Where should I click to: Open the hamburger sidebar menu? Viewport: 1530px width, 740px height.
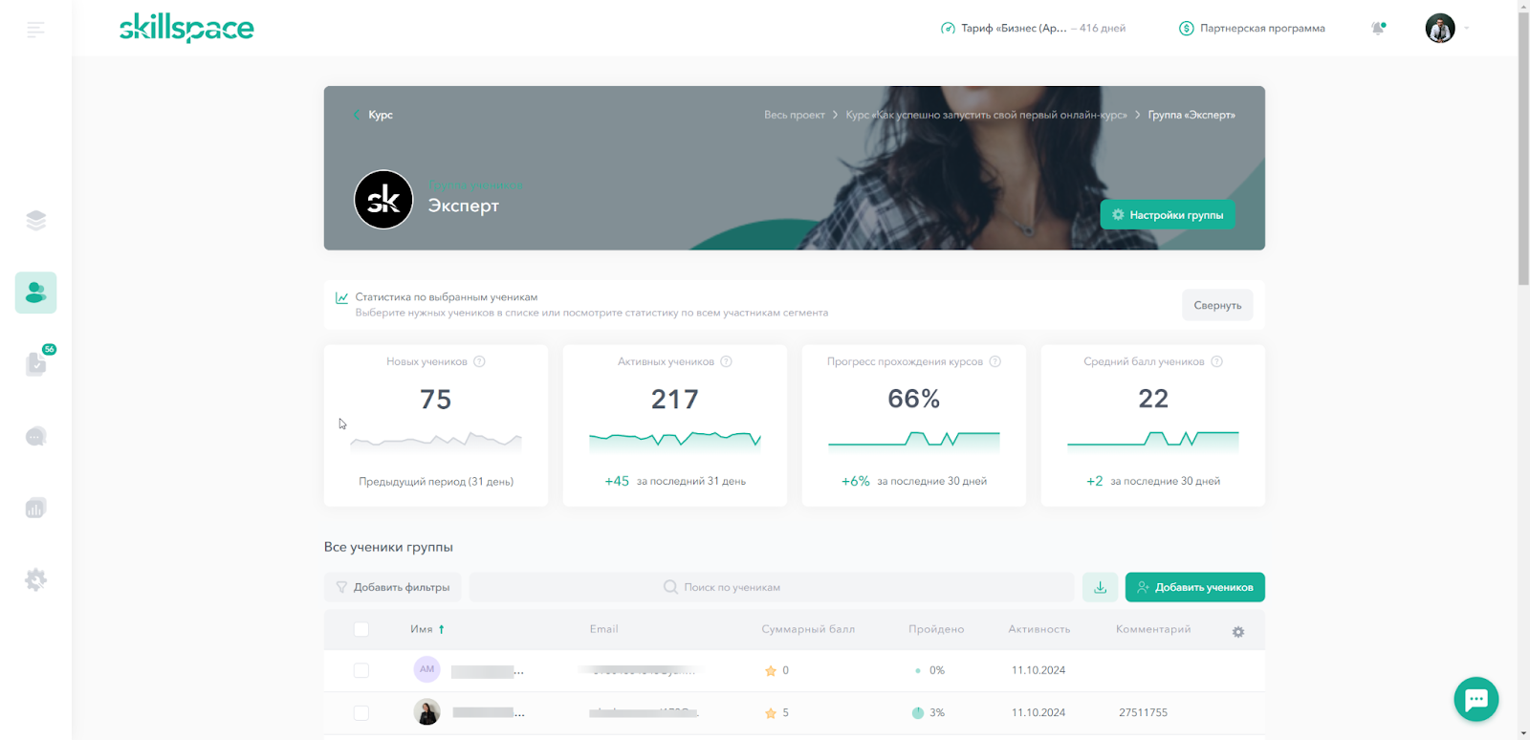click(35, 30)
